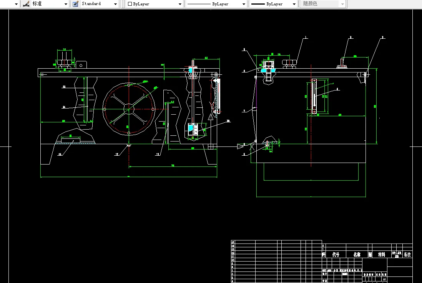Select the handwheel circle in the drawing
This screenshot has width=422, height=283.
click(129, 109)
